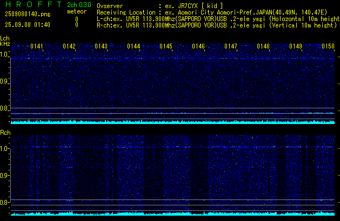
Task: Click the L-ch UV5R Holozontal yagi description
Action: (218, 19)
